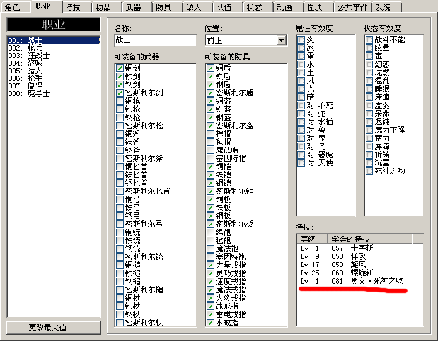Open the 特技 tab

76,7
